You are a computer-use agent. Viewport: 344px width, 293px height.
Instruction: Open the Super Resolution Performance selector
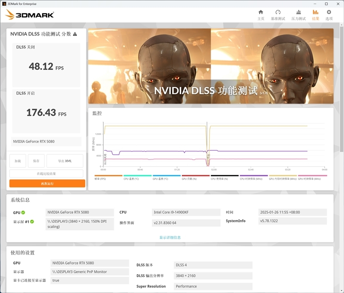tap(213, 286)
